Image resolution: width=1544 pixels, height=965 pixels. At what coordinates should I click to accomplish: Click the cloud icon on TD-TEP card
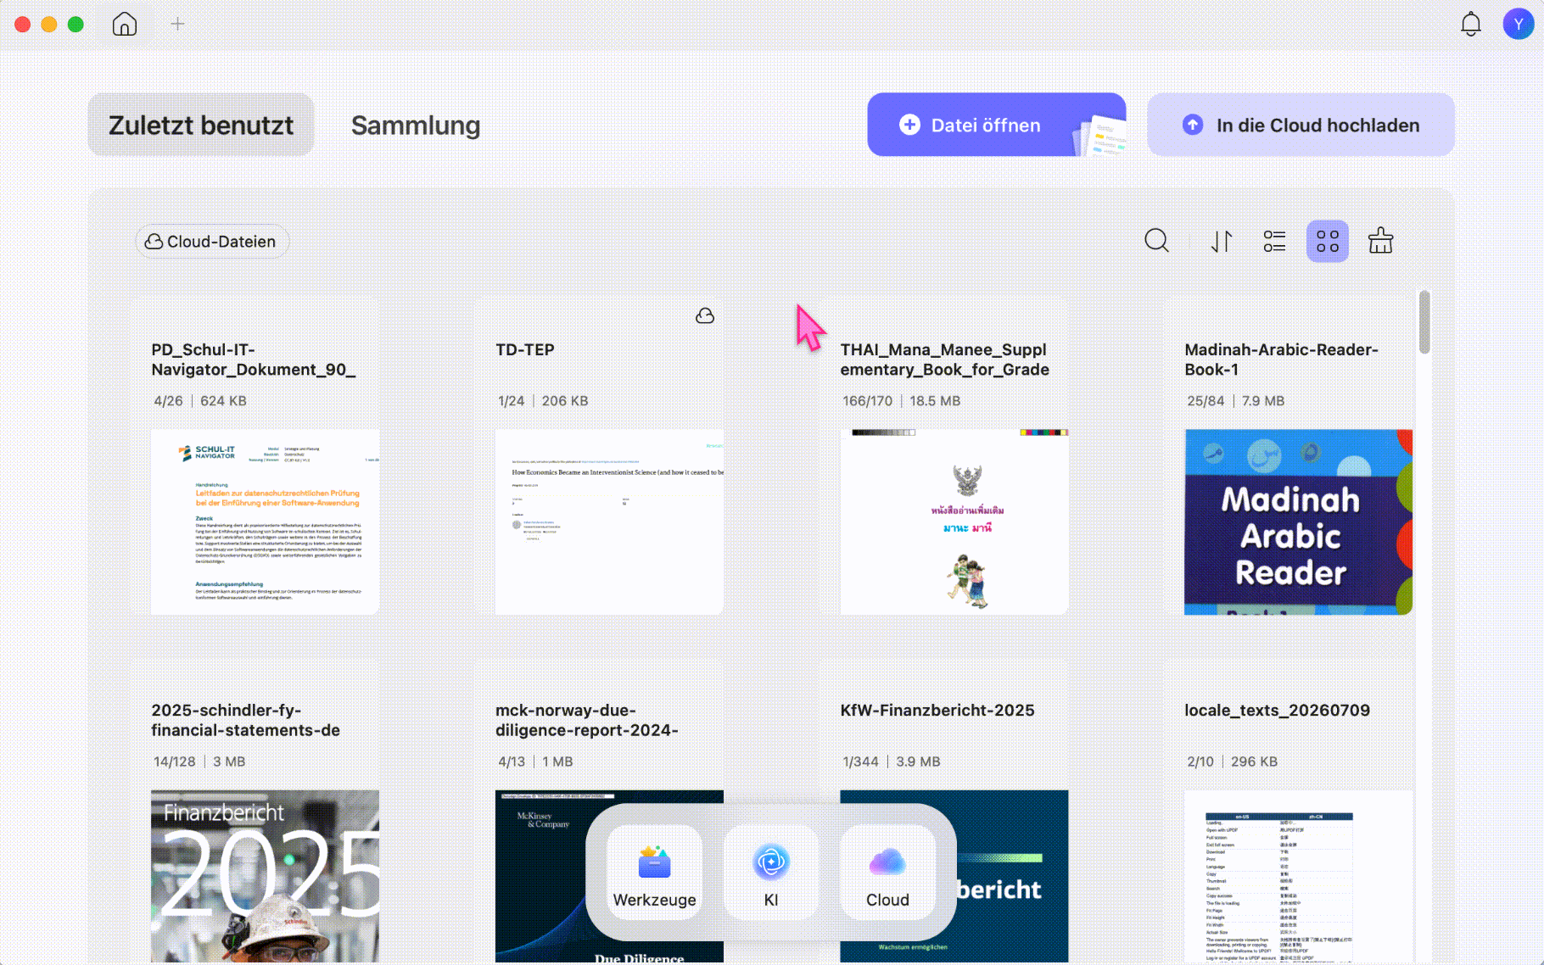click(x=705, y=315)
